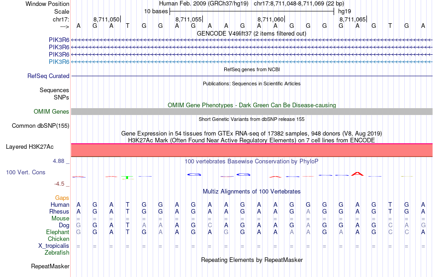Click the RefSeq Curated transcript line
Viewport: 433px width, 277px height.
click(x=252, y=76)
